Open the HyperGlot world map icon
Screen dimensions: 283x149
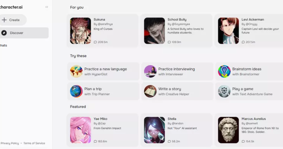tap(76, 71)
